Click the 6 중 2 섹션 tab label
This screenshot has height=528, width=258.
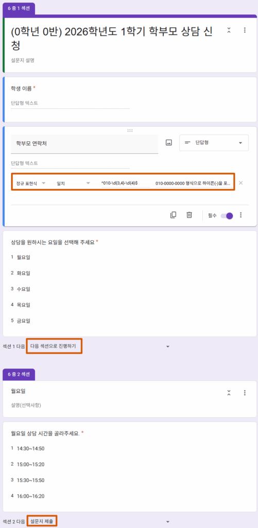tap(19, 374)
